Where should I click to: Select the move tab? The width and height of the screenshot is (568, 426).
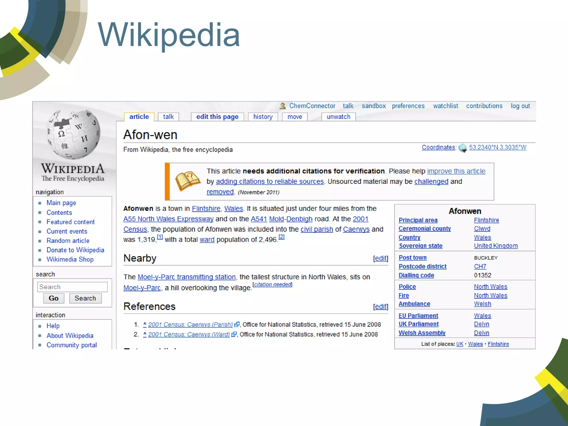tap(295, 117)
